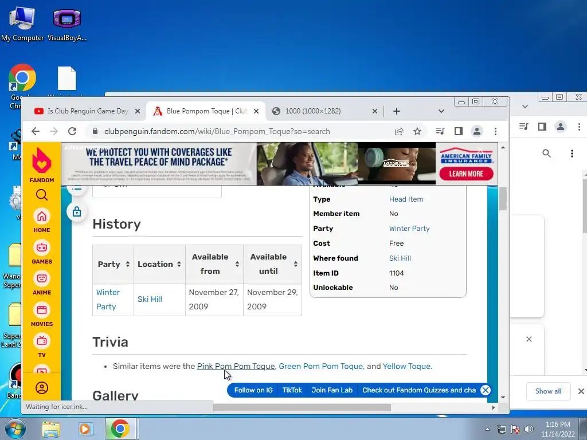This screenshot has width=587, height=440.
Task: Close the 1000 (1000×1282) tab
Action: tap(374, 111)
